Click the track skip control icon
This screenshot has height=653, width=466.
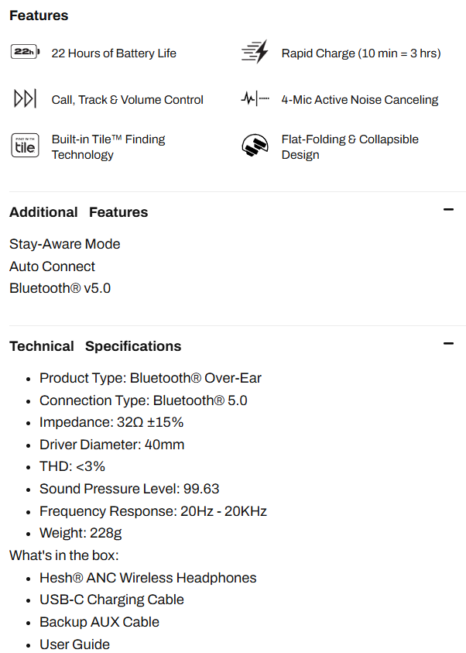[x=25, y=99]
